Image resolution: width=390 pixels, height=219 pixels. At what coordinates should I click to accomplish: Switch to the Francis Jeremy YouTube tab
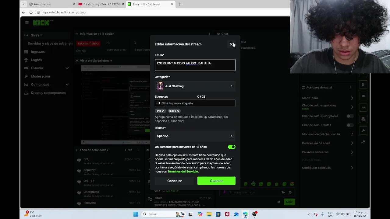101,4
